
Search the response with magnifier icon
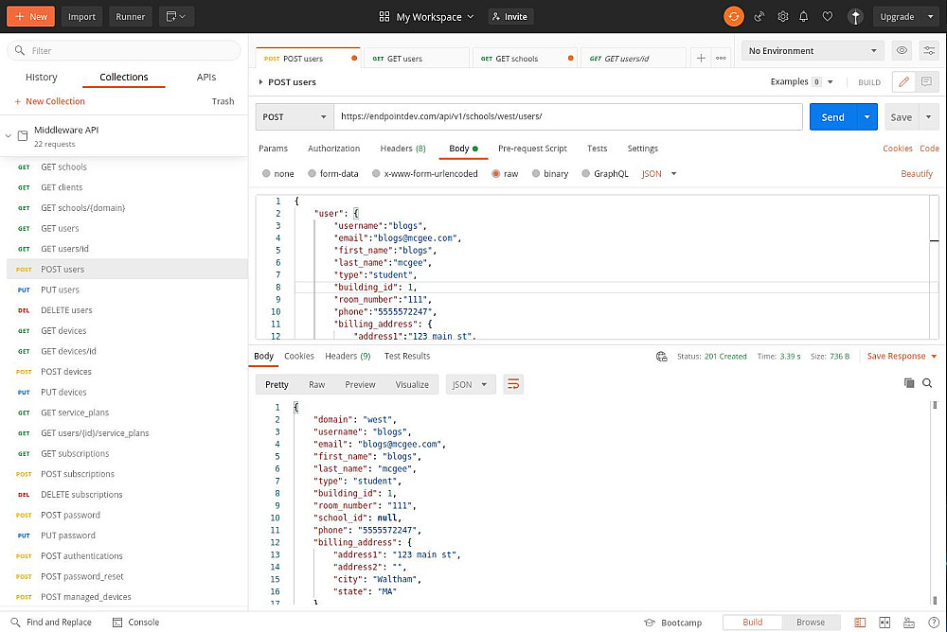(x=927, y=383)
